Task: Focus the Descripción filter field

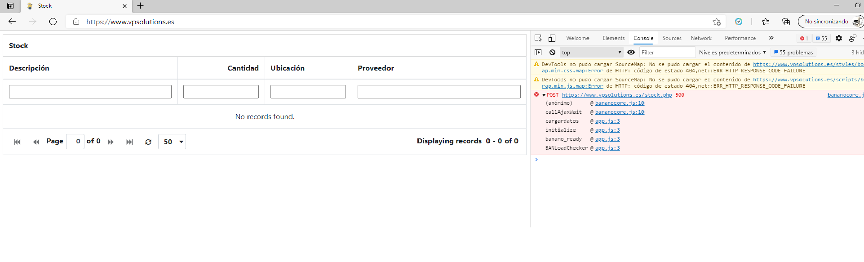Action: coord(90,92)
